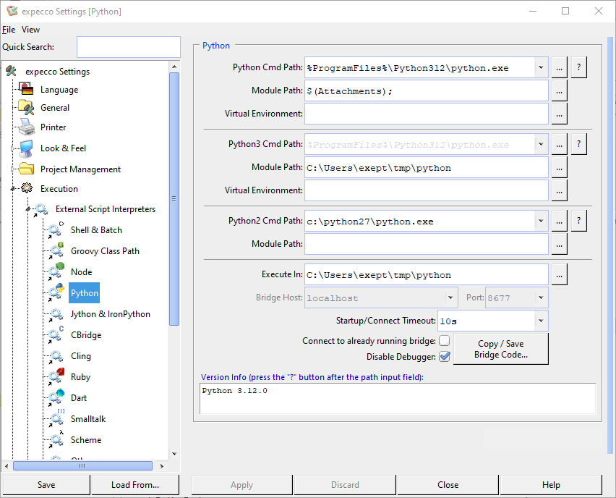
Task: Expand Python2 Cmd Path dropdown
Action: [541, 221]
